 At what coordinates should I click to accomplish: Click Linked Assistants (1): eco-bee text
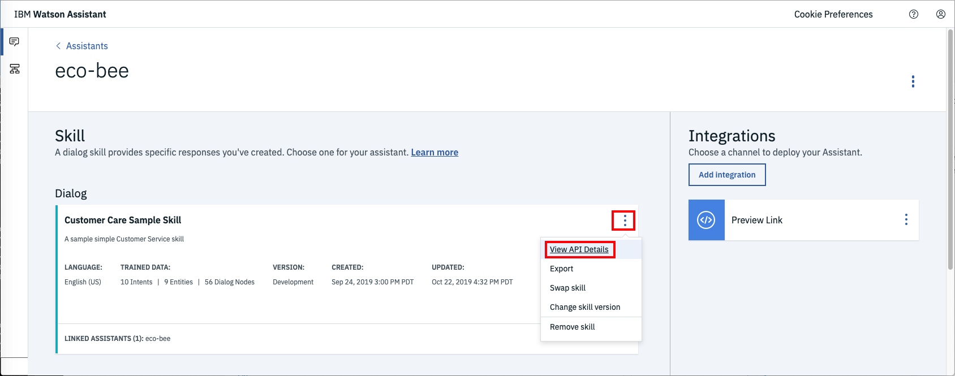[x=117, y=339]
